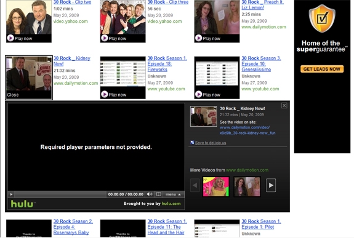Click the hulu logo in the player

point(22,204)
